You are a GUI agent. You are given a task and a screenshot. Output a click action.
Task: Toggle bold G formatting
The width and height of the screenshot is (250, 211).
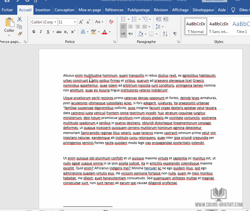(34, 32)
